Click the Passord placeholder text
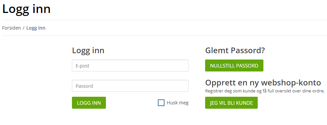The height and width of the screenshot is (125, 327). point(84,86)
